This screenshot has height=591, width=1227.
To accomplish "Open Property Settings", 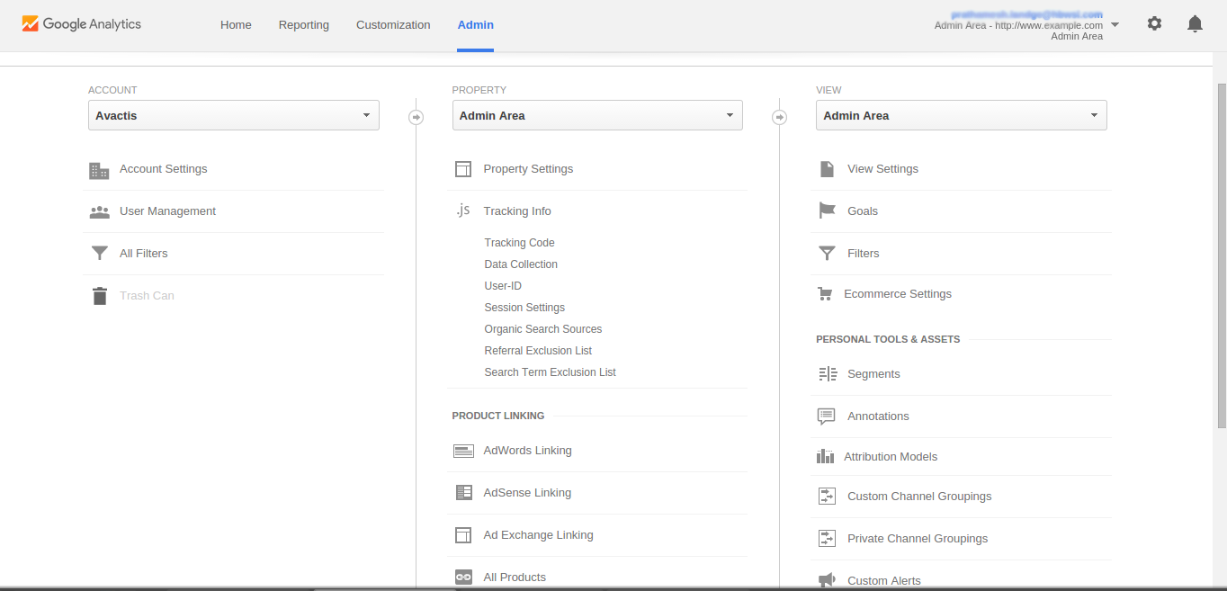I will pyautogui.click(x=528, y=169).
